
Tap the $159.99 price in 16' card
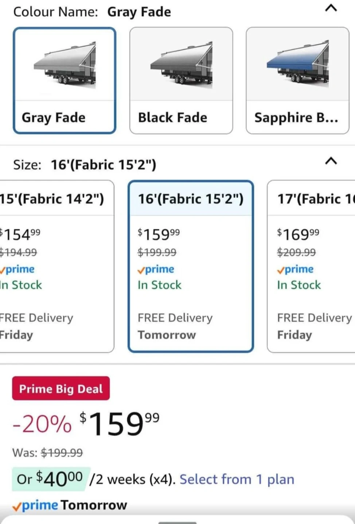(x=159, y=234)
